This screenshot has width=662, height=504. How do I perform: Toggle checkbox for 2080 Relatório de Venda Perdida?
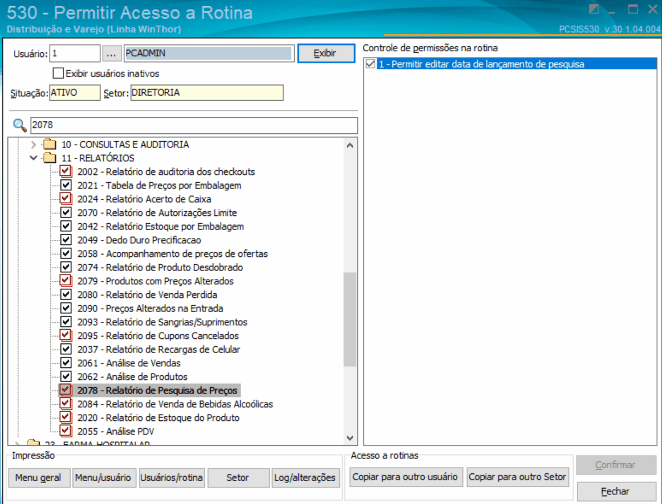point(66,294)
